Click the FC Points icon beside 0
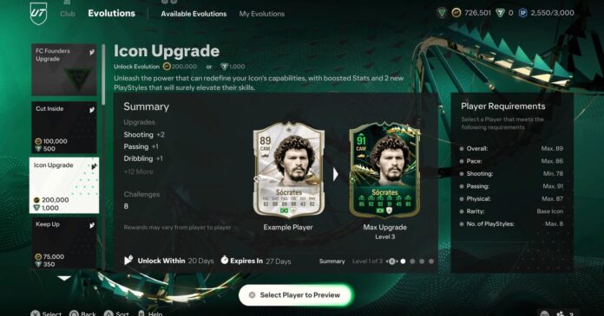604x316 pixels. (x=500, y=13)
